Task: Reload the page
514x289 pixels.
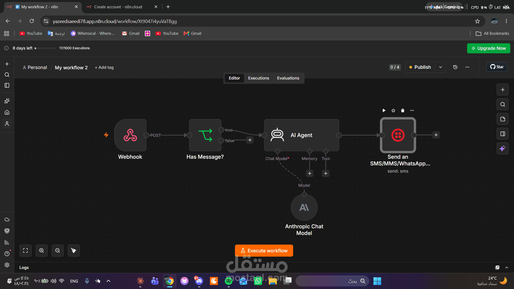Action: coord(32,21)
